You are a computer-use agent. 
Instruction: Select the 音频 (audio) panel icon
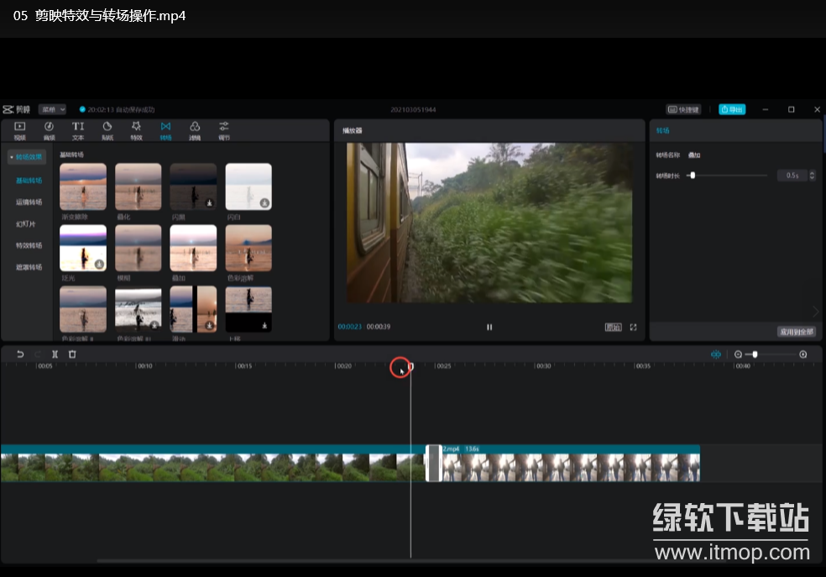pos(49,130)
